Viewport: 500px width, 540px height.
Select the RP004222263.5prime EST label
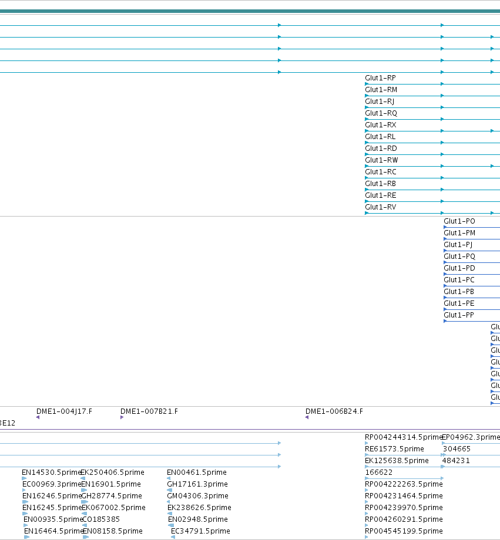point(404,484)
